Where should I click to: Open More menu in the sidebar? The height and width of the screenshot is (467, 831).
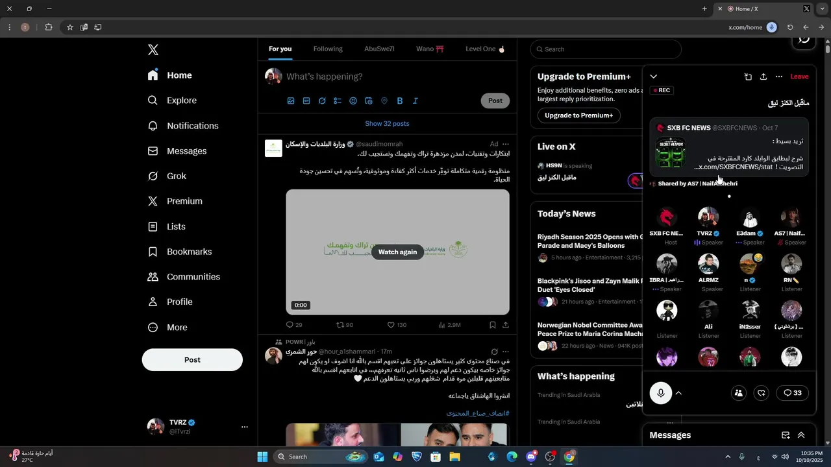[167, 328]
